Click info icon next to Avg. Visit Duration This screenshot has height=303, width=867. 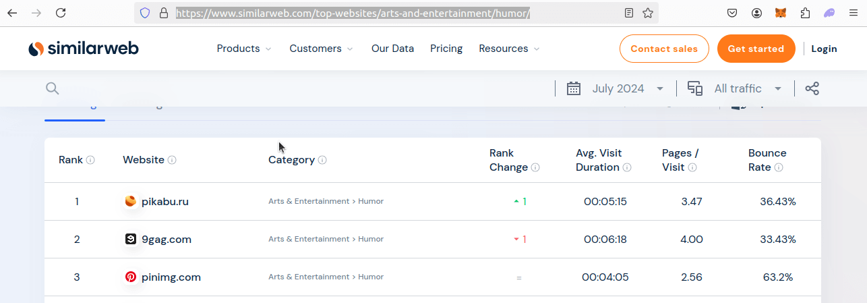627,167
